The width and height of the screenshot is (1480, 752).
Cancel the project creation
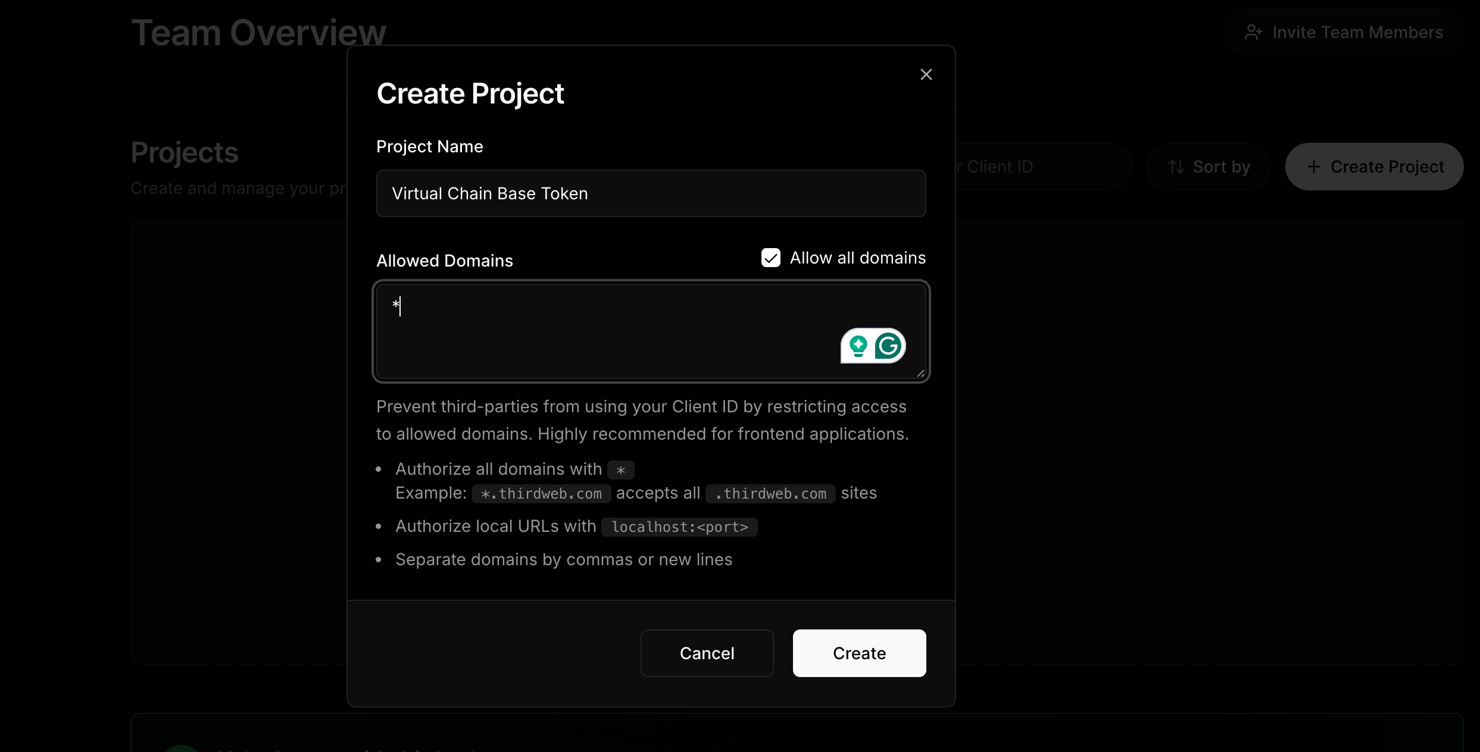point(707,653)
